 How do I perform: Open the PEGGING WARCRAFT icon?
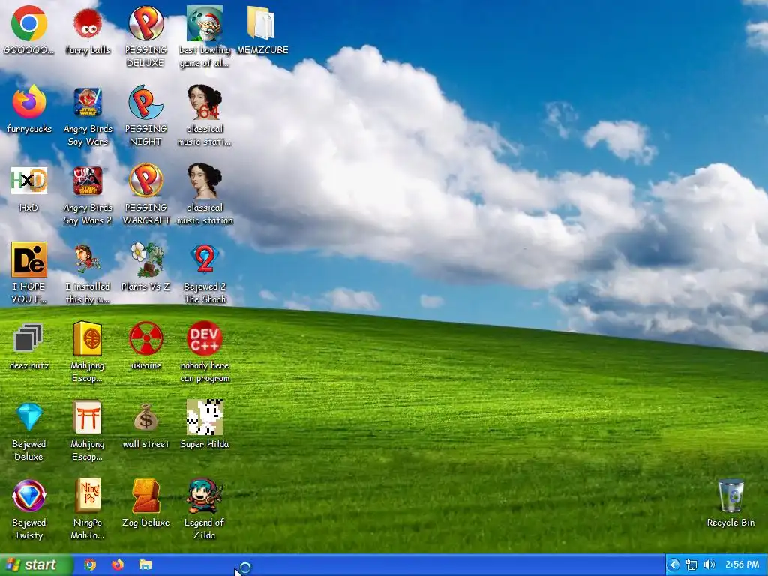click(146, 181)
